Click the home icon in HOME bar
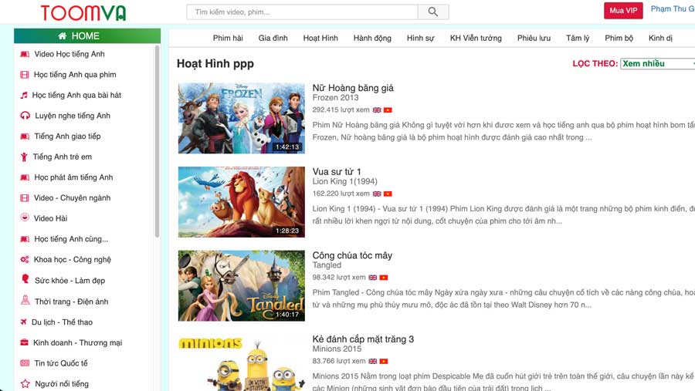This screenshot has height=391, width=695. point(63,36)
